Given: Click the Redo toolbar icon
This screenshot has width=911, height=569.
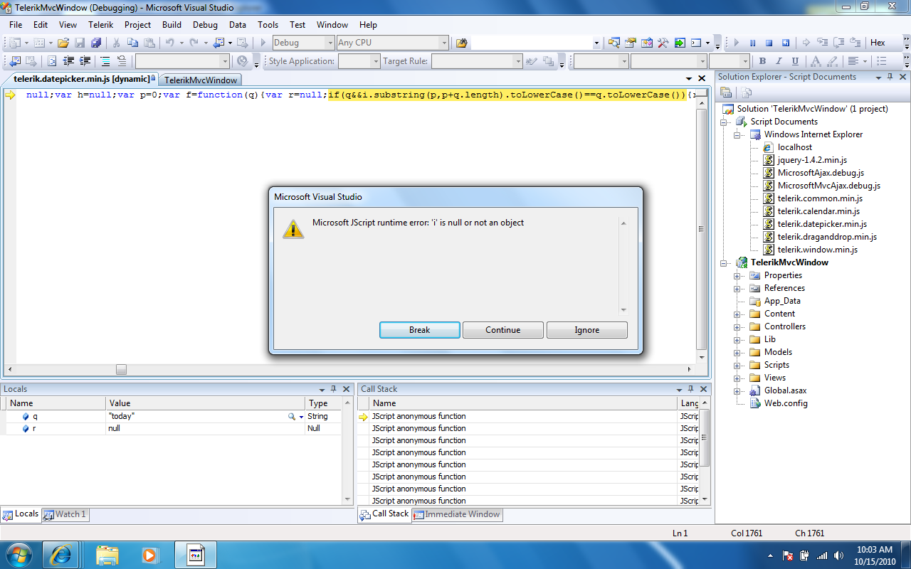Looking at the screenshot, I should tap(193, 43).
